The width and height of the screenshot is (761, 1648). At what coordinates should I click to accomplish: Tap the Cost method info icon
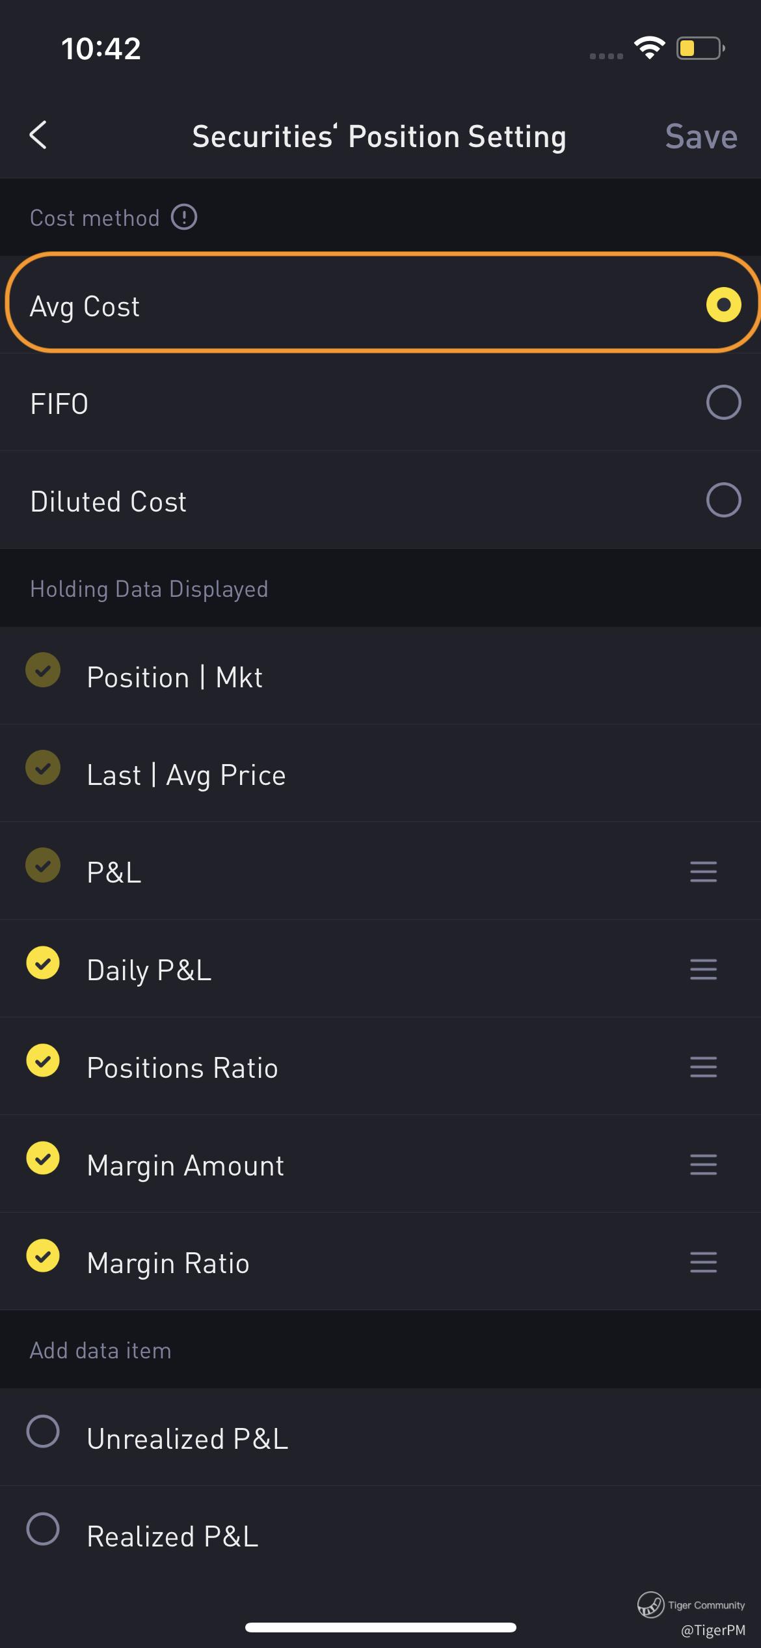click(x=184, y=217)
